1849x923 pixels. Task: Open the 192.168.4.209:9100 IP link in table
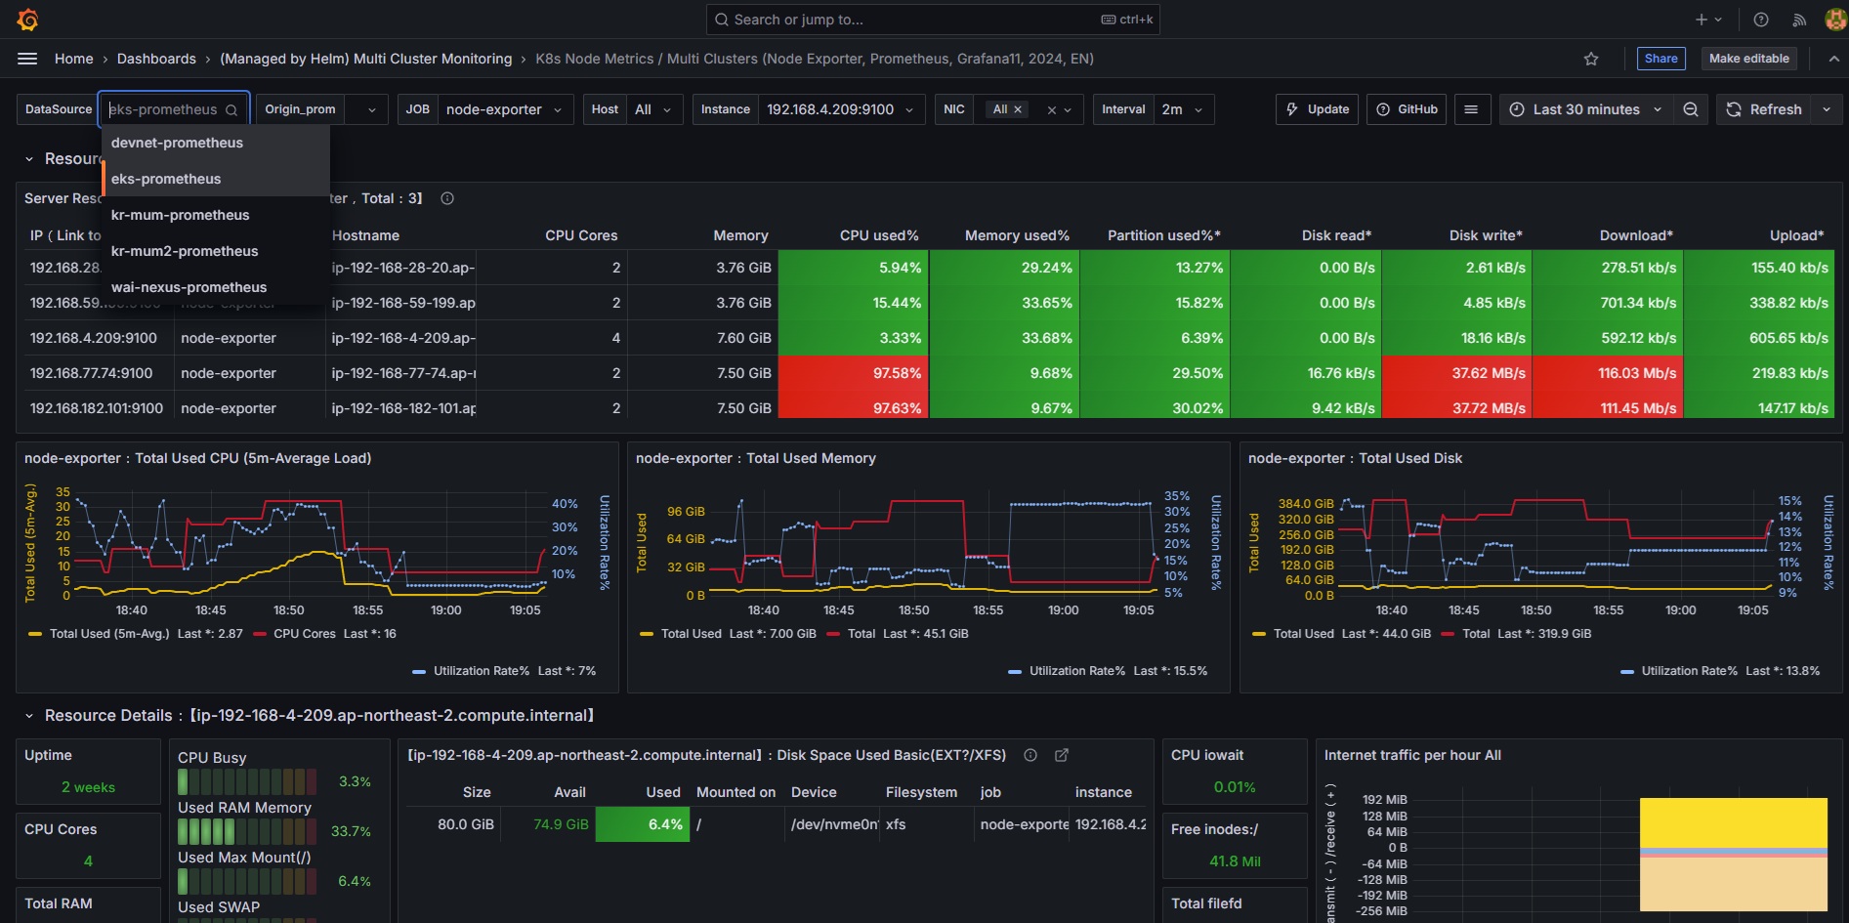click(x=94, y=338)
